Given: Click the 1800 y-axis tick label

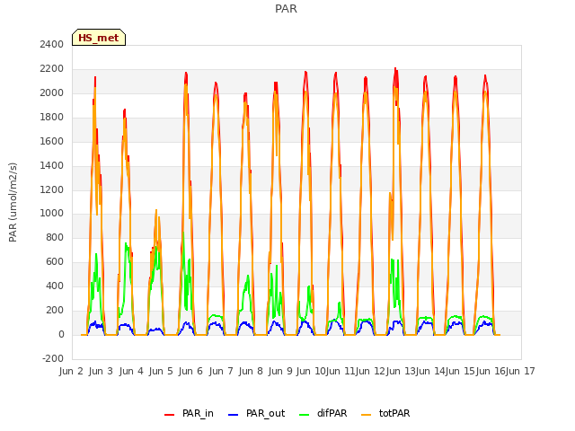Looking at the screenshot, I should point(52,117).
